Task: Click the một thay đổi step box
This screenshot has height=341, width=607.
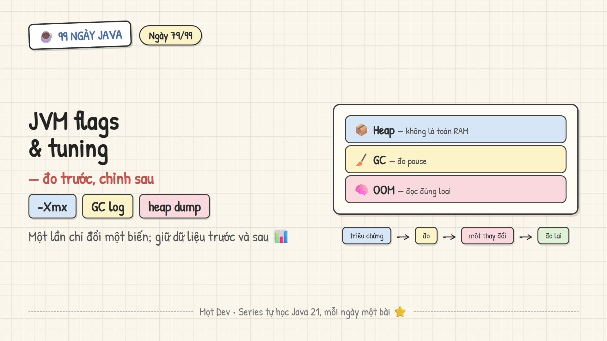Action: click(x=487, y=236)
